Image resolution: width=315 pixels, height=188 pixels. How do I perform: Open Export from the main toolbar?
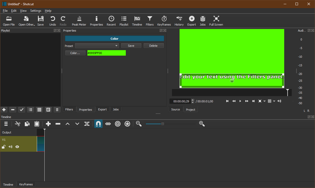(192, 21)
